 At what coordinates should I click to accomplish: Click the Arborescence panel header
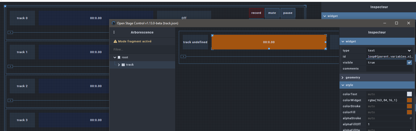[142, 32]
